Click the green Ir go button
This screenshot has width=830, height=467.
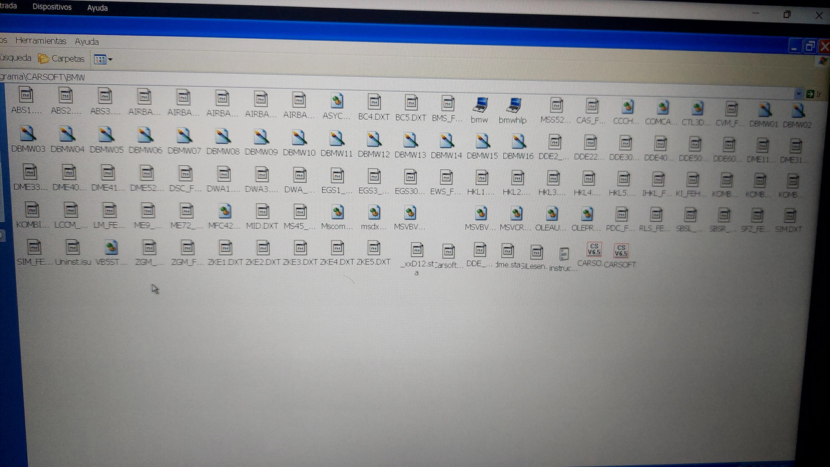pos(814,95)
